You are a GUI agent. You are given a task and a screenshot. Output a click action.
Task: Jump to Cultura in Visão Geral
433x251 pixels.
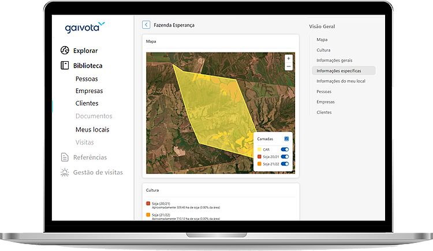[x=323, y=50]
